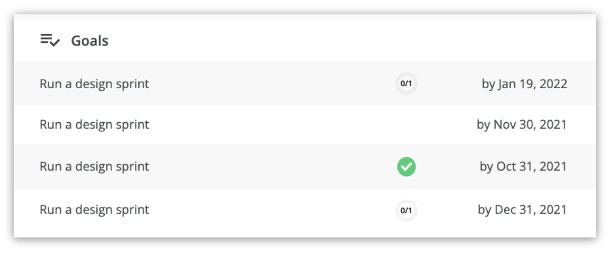Select the second 'Run a design sprint' title
The image size is (609, 253).
(x=94, y=125)
